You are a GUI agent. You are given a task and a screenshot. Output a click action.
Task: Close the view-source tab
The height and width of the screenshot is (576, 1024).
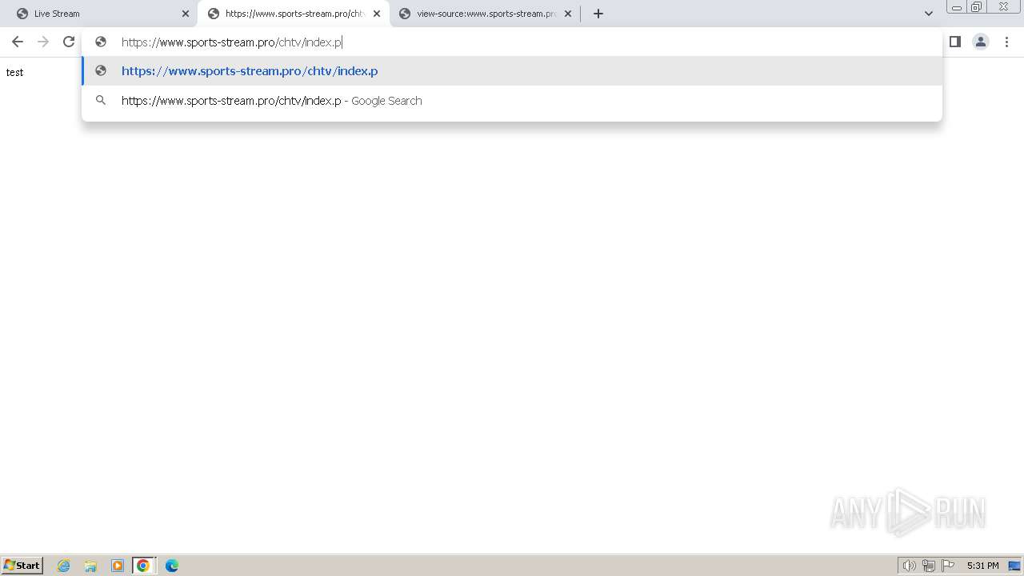point(568,14)
